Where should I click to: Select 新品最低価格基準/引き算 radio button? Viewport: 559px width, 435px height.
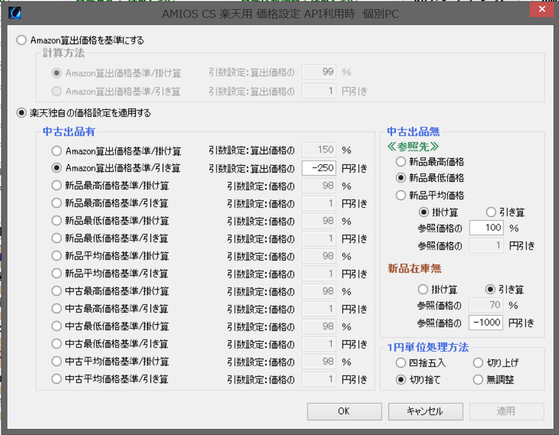[57, 238]
